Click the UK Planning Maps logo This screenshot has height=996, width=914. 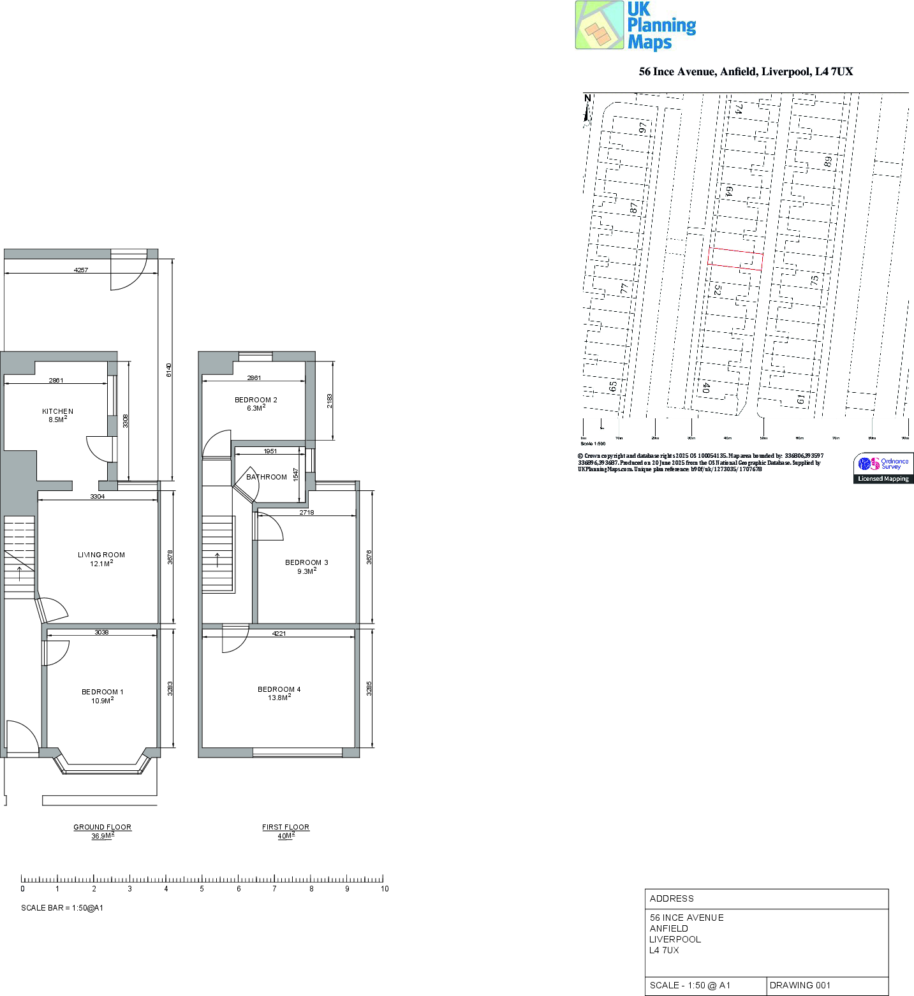636,26
